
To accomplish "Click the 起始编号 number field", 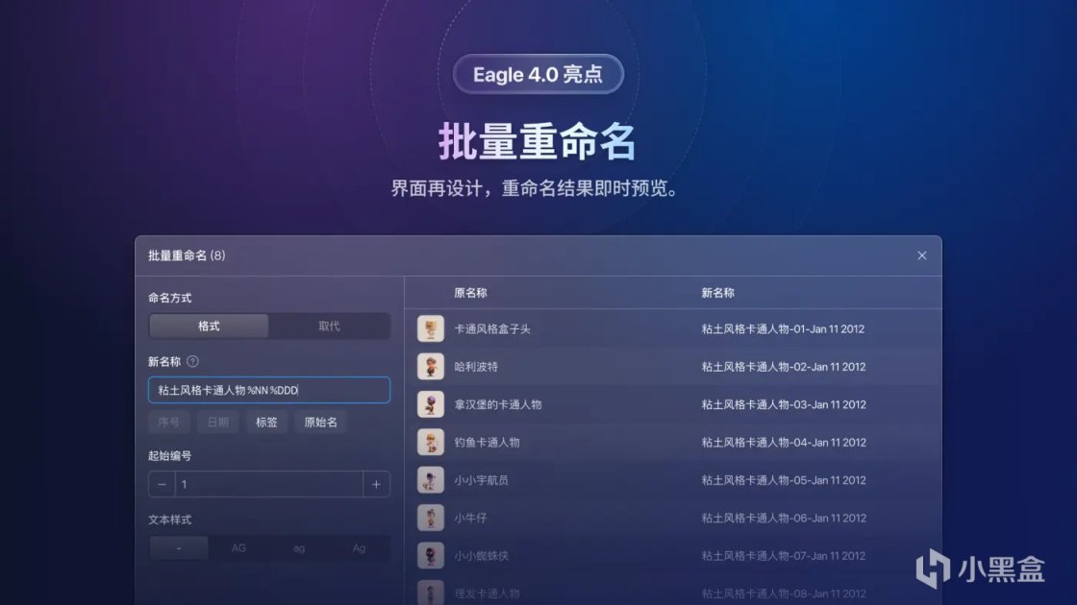I will [269, 484].
